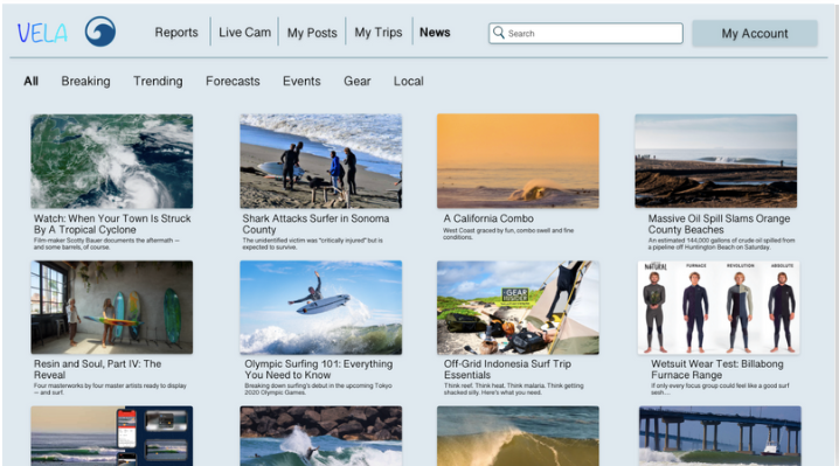
Task: Click 'Four masterworks by four master artists' text
Action: click(110, 389)
